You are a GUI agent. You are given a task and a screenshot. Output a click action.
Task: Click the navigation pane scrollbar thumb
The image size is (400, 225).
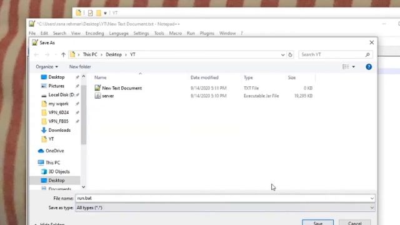(x=83, y=115)
